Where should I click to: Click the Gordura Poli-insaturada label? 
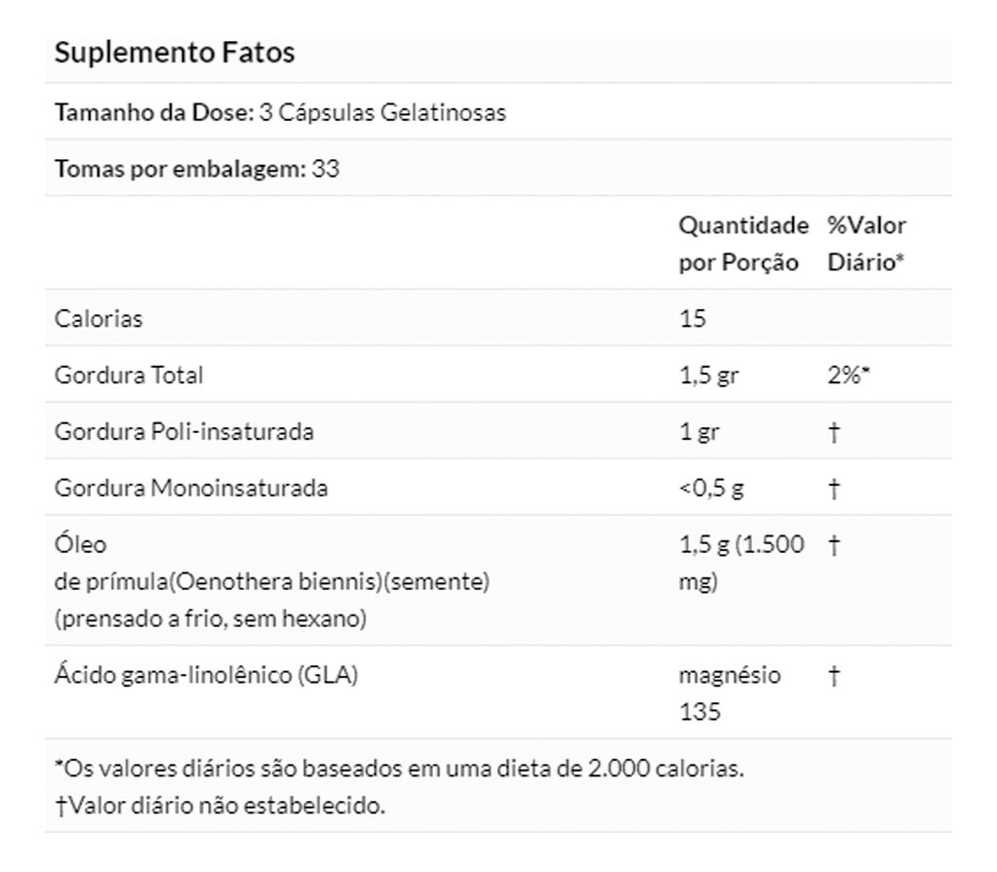(184, 432)
